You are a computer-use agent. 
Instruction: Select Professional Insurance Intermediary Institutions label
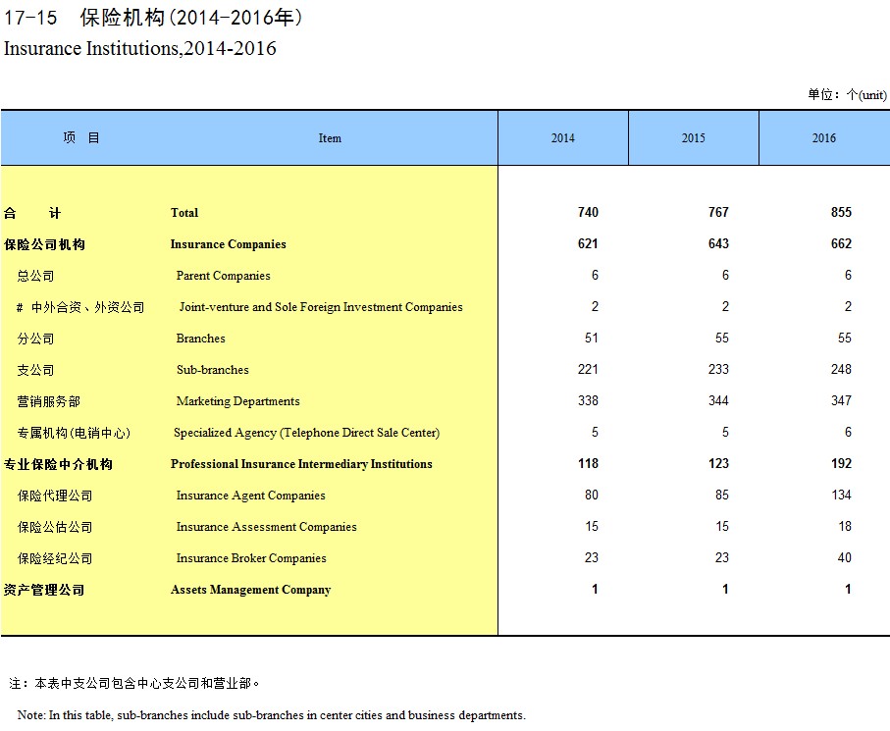pos(301,464)
